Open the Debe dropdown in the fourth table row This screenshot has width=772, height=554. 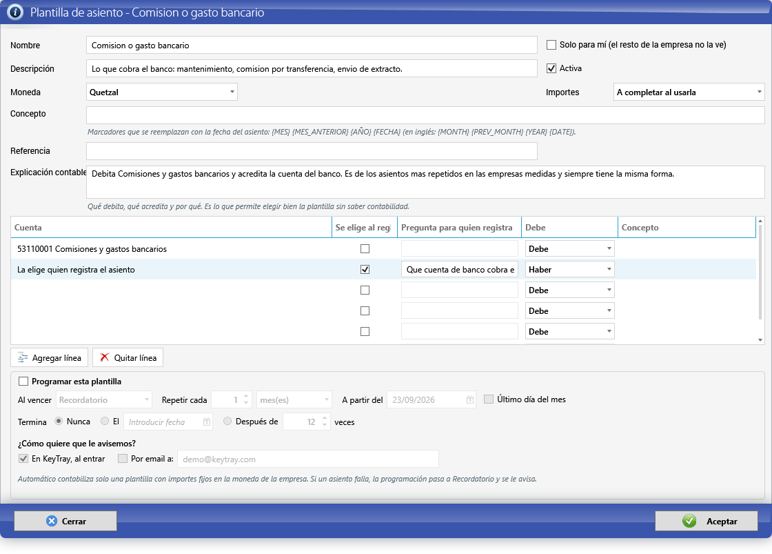(569, 311)
